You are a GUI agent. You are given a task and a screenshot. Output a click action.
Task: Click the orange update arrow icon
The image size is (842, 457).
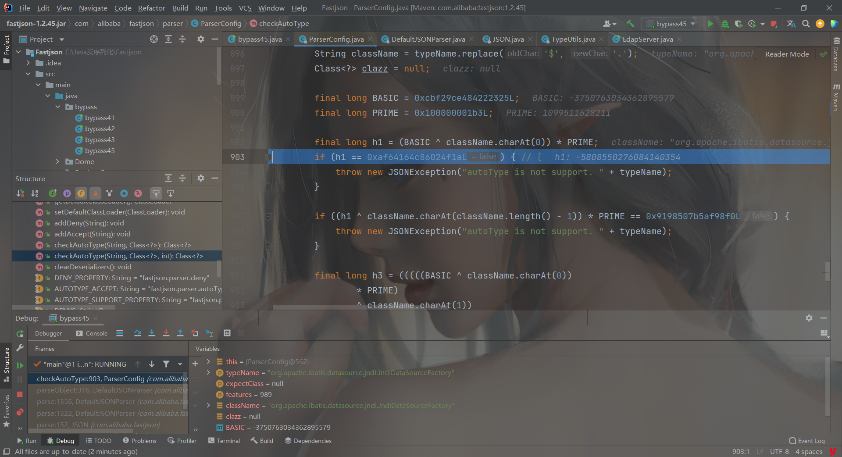pos(820,24)
